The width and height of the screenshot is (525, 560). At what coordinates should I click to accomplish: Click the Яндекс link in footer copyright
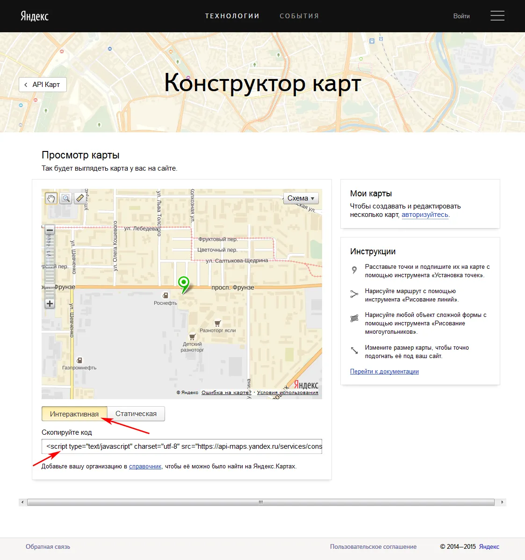489,547
